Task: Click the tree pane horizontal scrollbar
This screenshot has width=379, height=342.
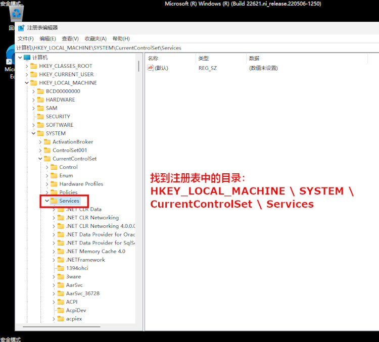Action: pos(61,327)
